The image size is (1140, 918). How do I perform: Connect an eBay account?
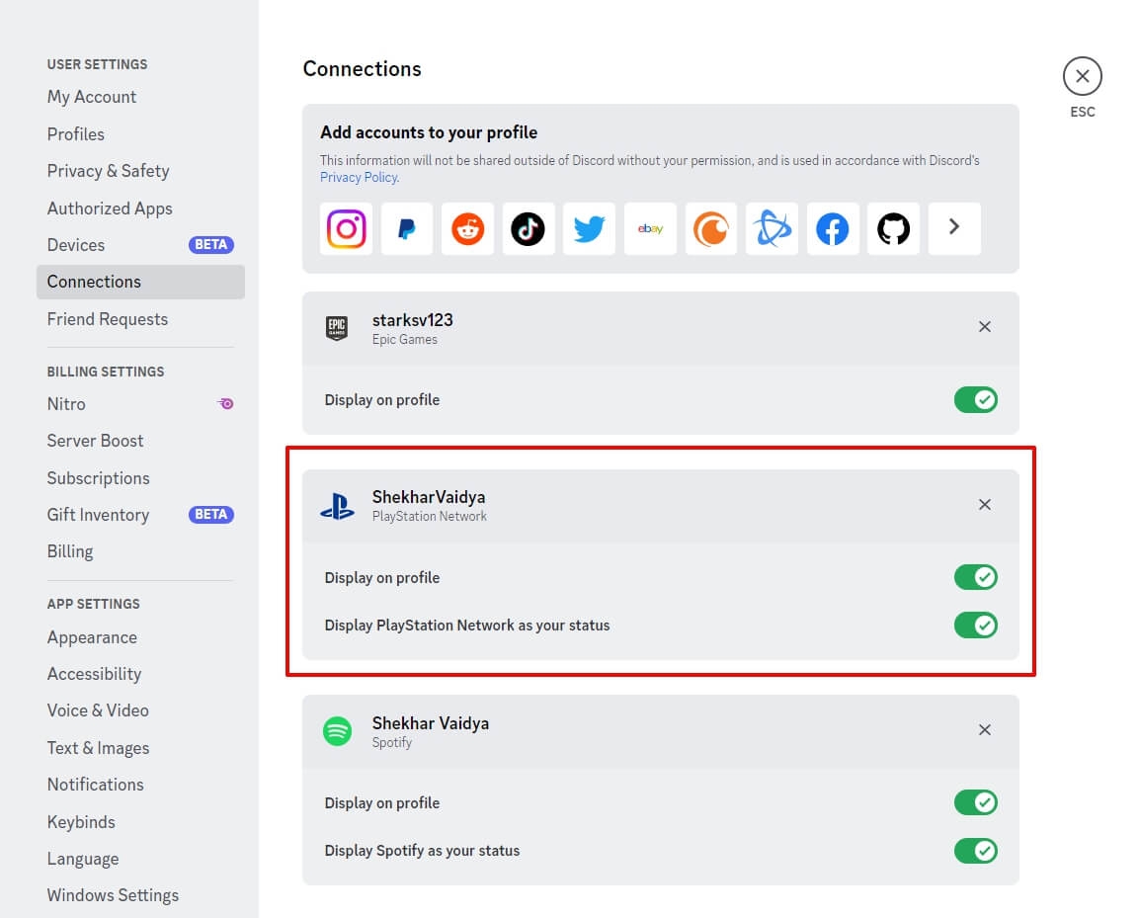(650, 228)
